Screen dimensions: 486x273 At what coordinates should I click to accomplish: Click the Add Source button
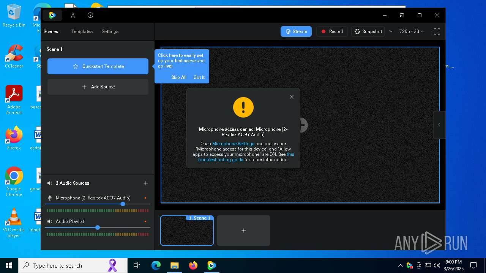point(98,87)
